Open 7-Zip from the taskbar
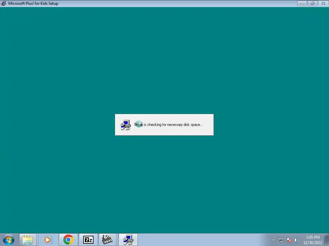329x246 pixels. pyautogui.click(x=88, y=240)
